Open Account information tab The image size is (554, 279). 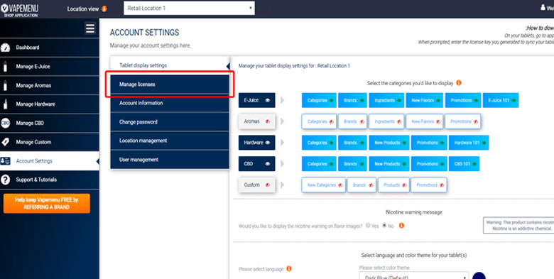click(170, 103)
